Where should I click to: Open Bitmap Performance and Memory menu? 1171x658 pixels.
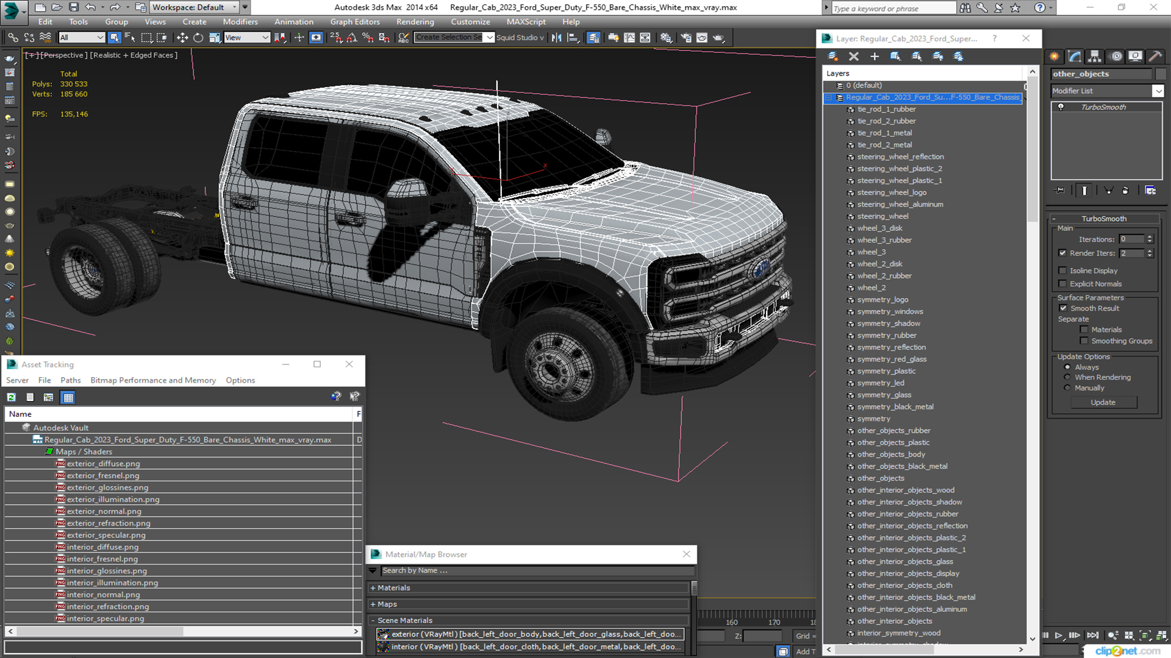point(153,380)
